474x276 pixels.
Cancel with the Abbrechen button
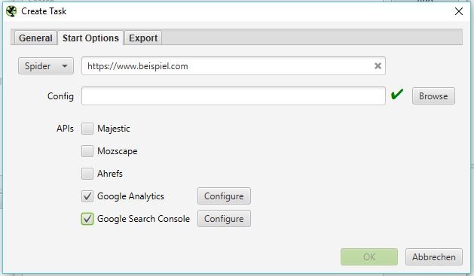(434, 257)
